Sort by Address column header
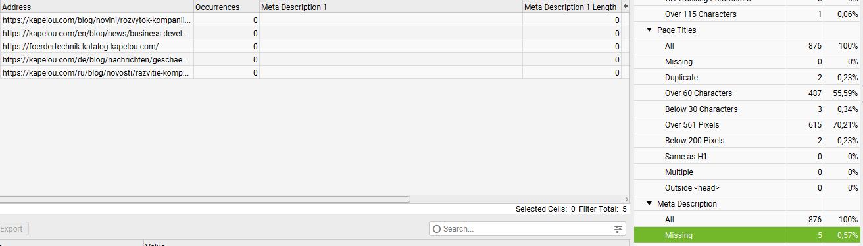The height and width of the screenshot is (246, 863). pyautogui.click(x=97, y=7)
